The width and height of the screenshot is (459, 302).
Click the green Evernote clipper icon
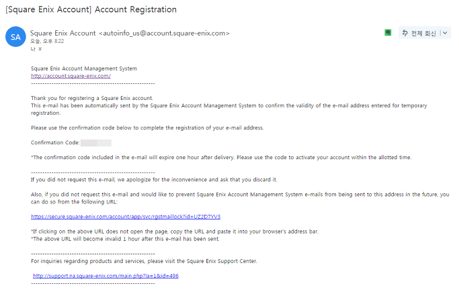[x=388, y=32]
